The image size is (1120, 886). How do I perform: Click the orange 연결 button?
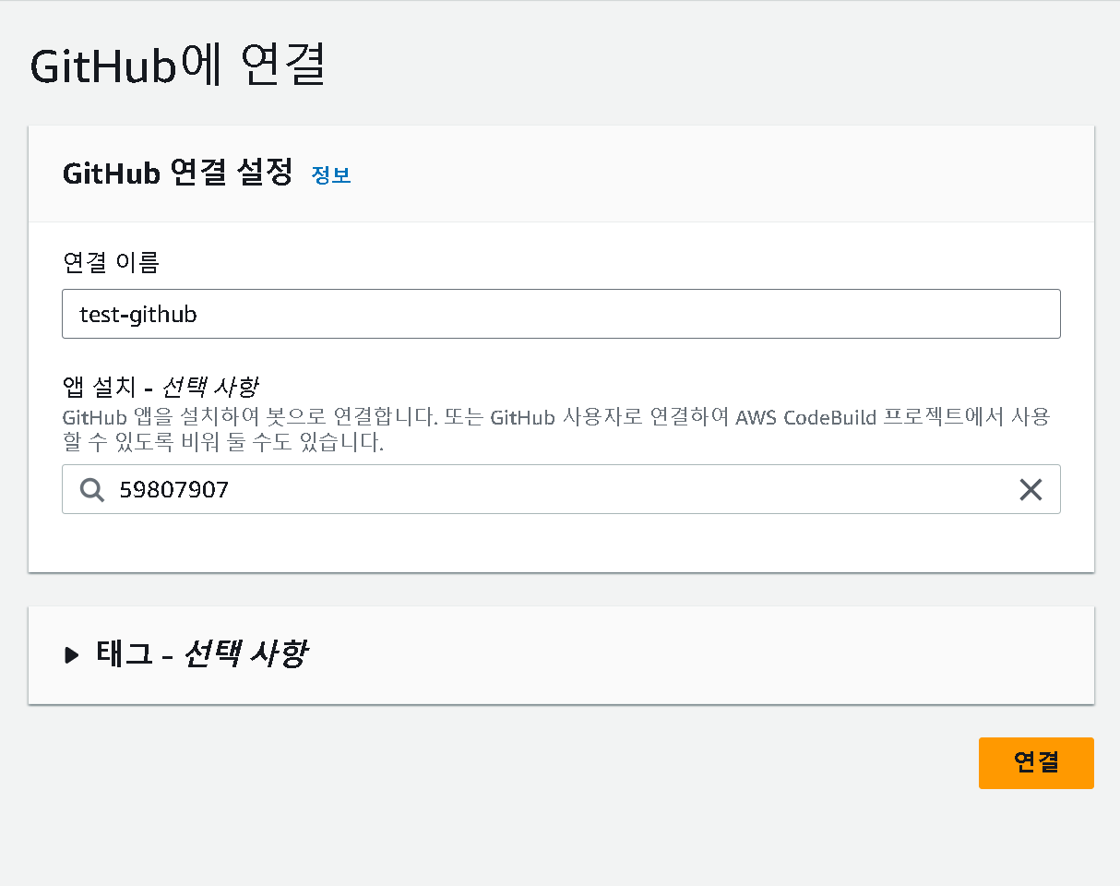1036,762
